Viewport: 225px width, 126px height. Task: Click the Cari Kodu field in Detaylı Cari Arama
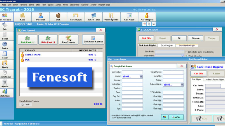tap(132, 72)
